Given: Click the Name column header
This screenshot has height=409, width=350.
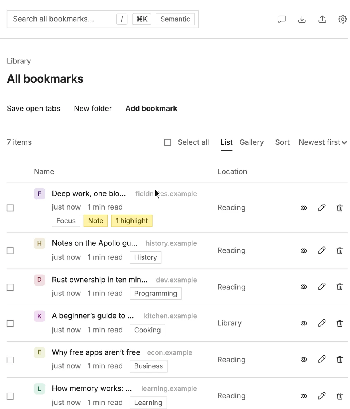Looking at the screenshot, I should pos(44,172).
